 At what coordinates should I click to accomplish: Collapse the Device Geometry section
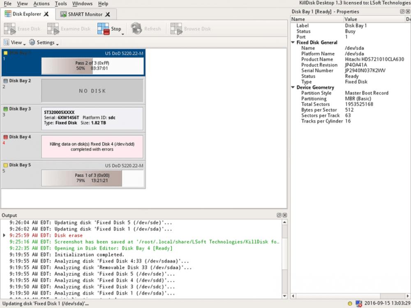click(x=293, y=87)
